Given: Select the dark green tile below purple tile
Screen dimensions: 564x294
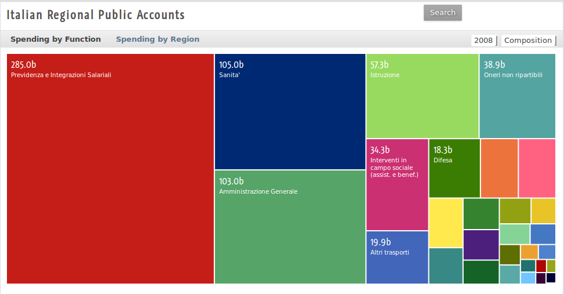Looking at the screenshot, I should pos(481,272).
